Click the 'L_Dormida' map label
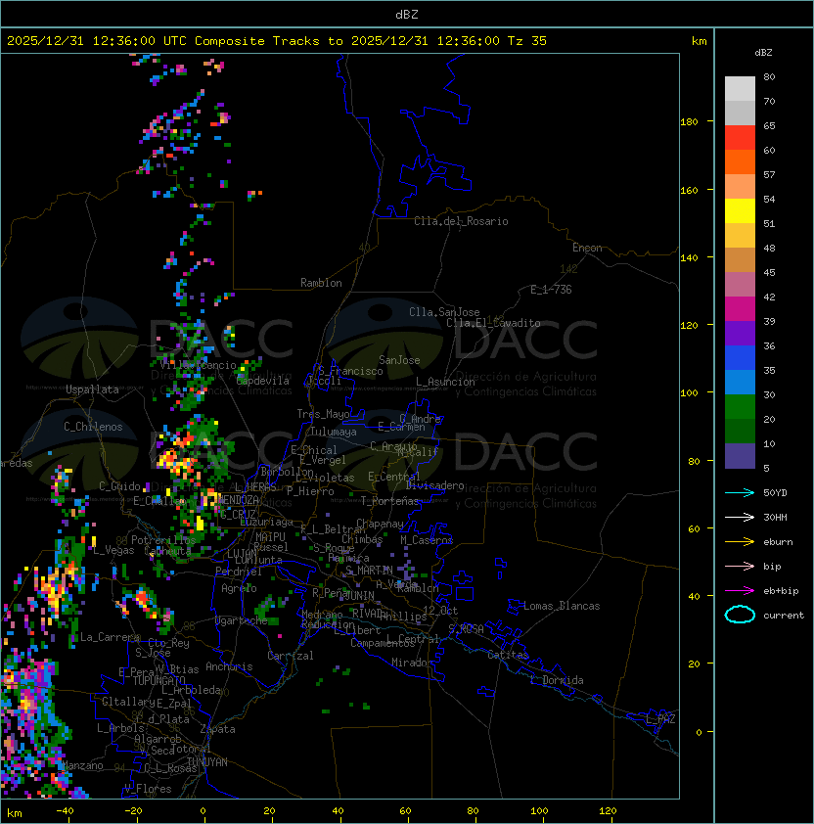 [x=557, y=680]
